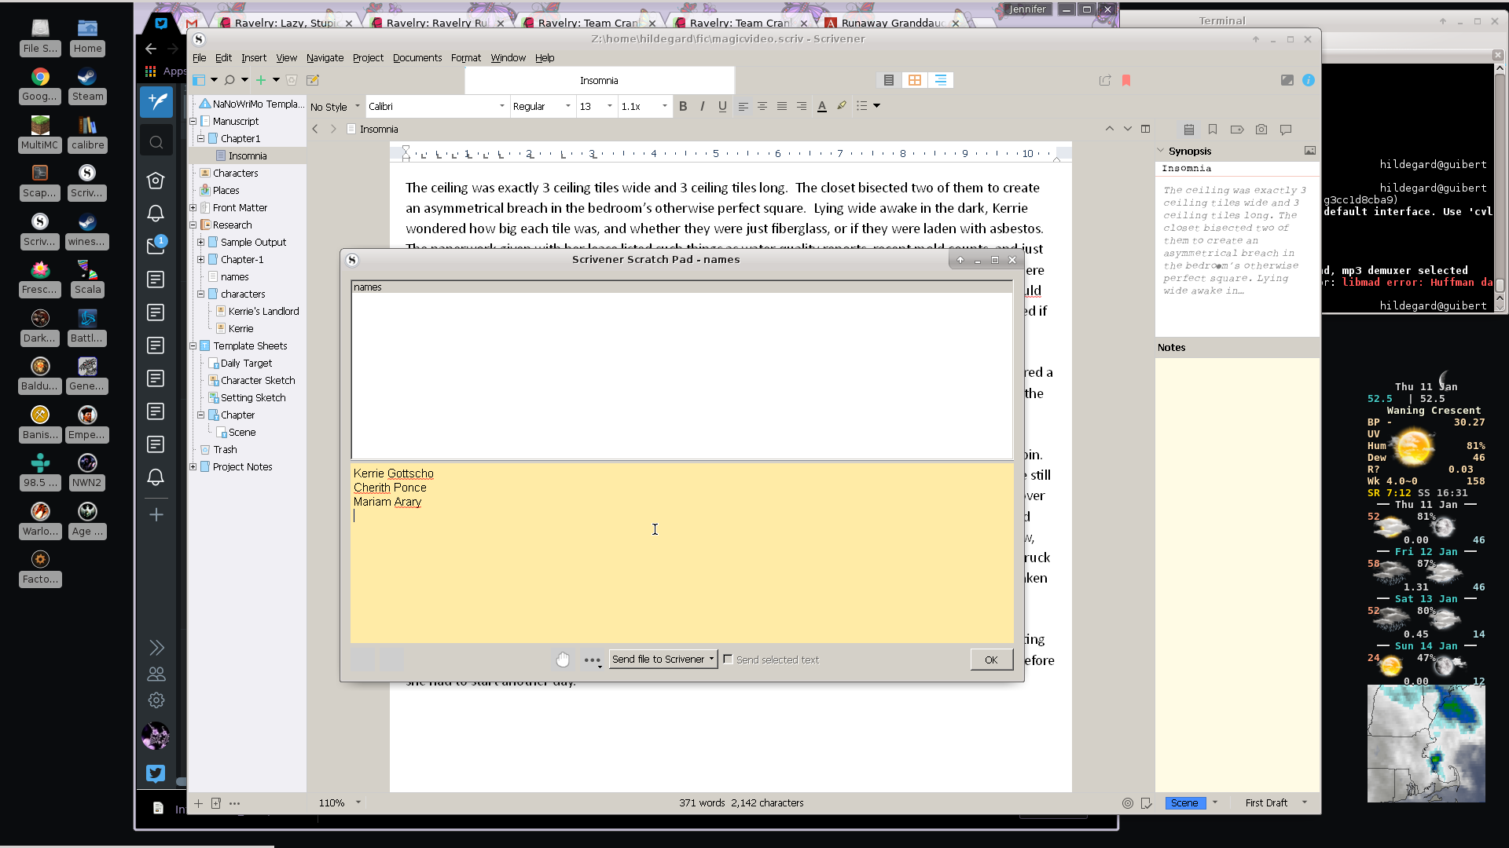The width and height of the screenshot is (1509, 848).
Task: Open calibre from the desktop
Action: pos(87,134)
